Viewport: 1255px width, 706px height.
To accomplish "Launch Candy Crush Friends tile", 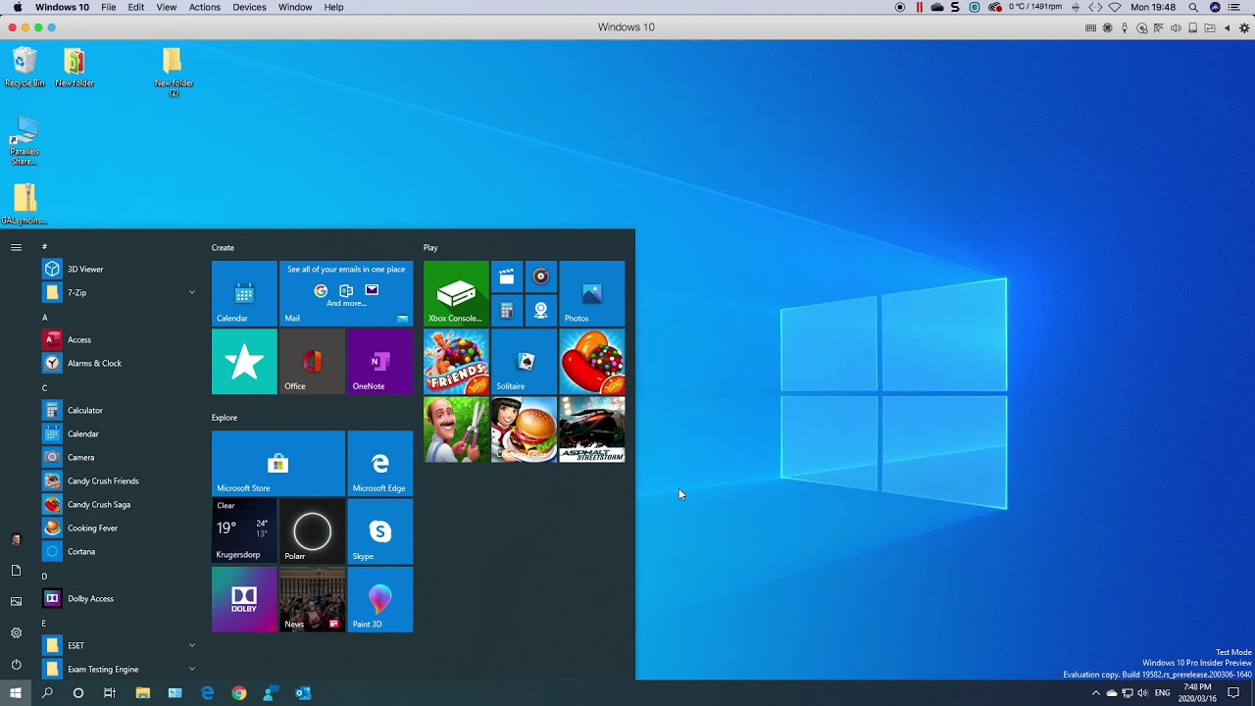I will (456, 362).
